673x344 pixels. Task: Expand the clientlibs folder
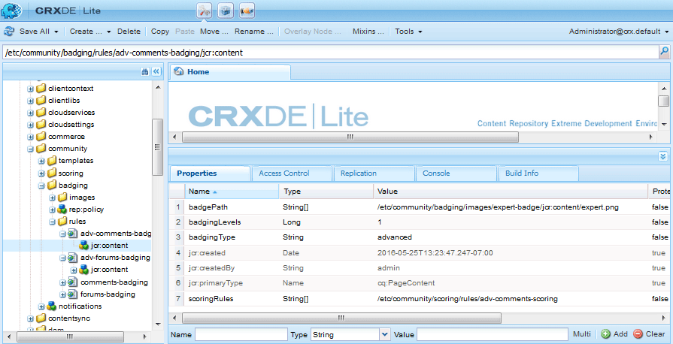coord(31,101)
